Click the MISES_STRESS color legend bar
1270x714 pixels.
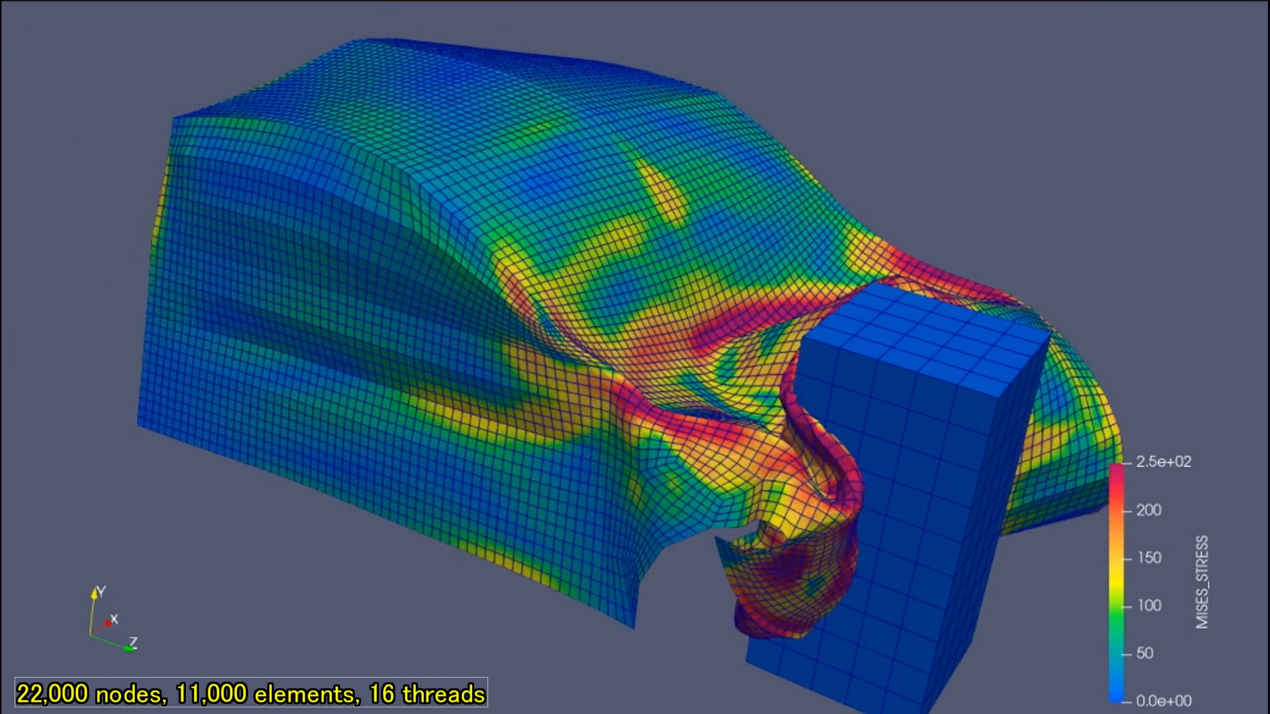[1117, 582]
